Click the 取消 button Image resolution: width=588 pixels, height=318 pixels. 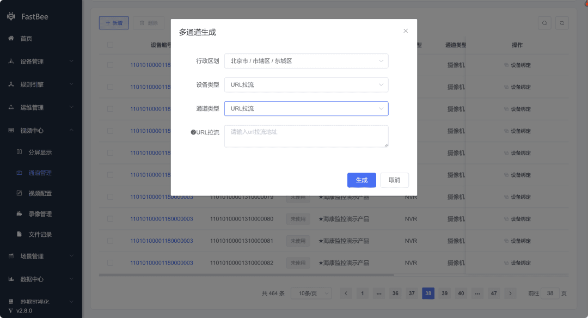click(394, 180)
